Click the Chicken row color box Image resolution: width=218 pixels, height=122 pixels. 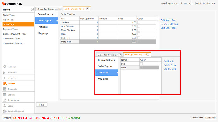[x=139, y=22]
